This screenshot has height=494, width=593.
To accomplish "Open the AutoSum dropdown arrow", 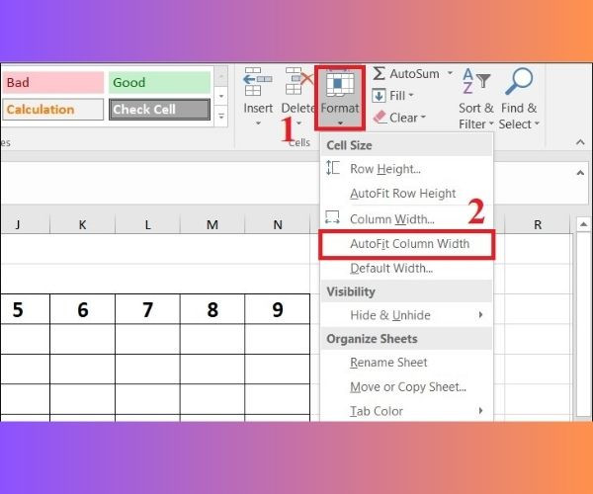I will (450, 73).
